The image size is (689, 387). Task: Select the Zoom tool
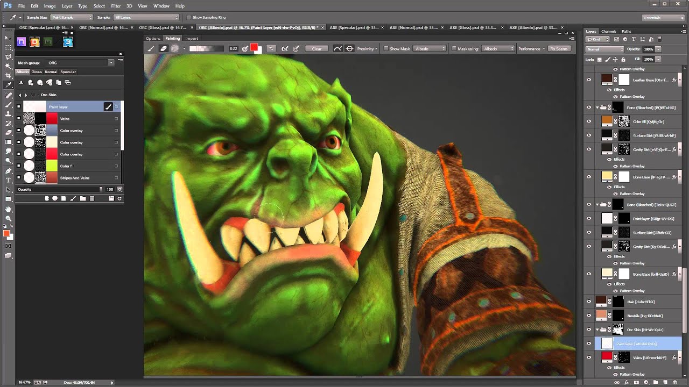[9, 218]
